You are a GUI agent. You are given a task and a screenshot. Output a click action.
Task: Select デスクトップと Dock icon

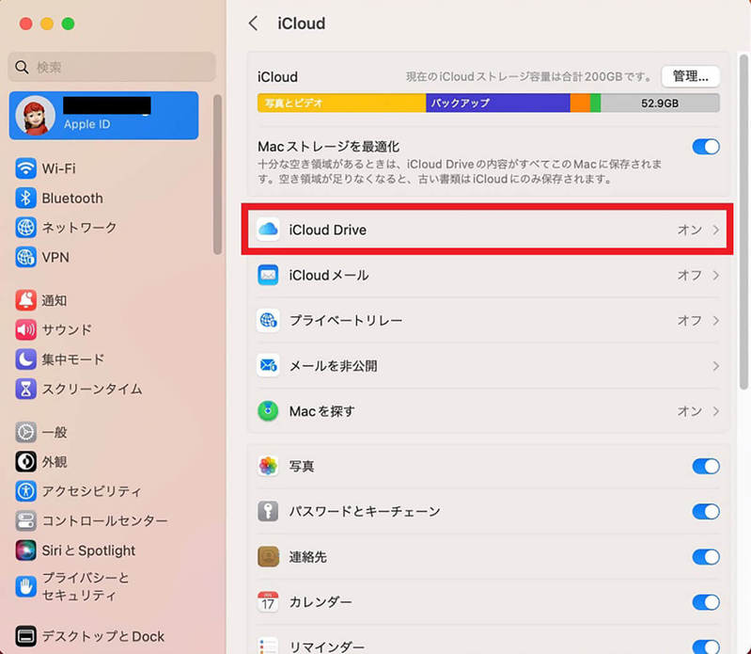[x=25, y=636]
